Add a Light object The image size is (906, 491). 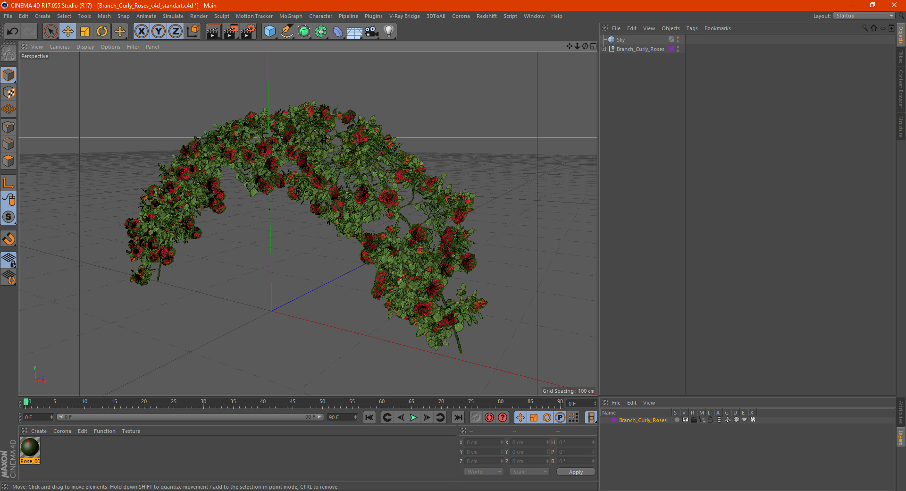(x=389, y=32)
